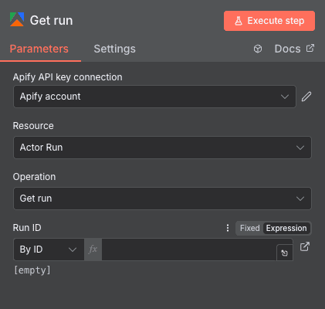
Task: Click the Apify node logo icon
Action: tap(17, 19)
